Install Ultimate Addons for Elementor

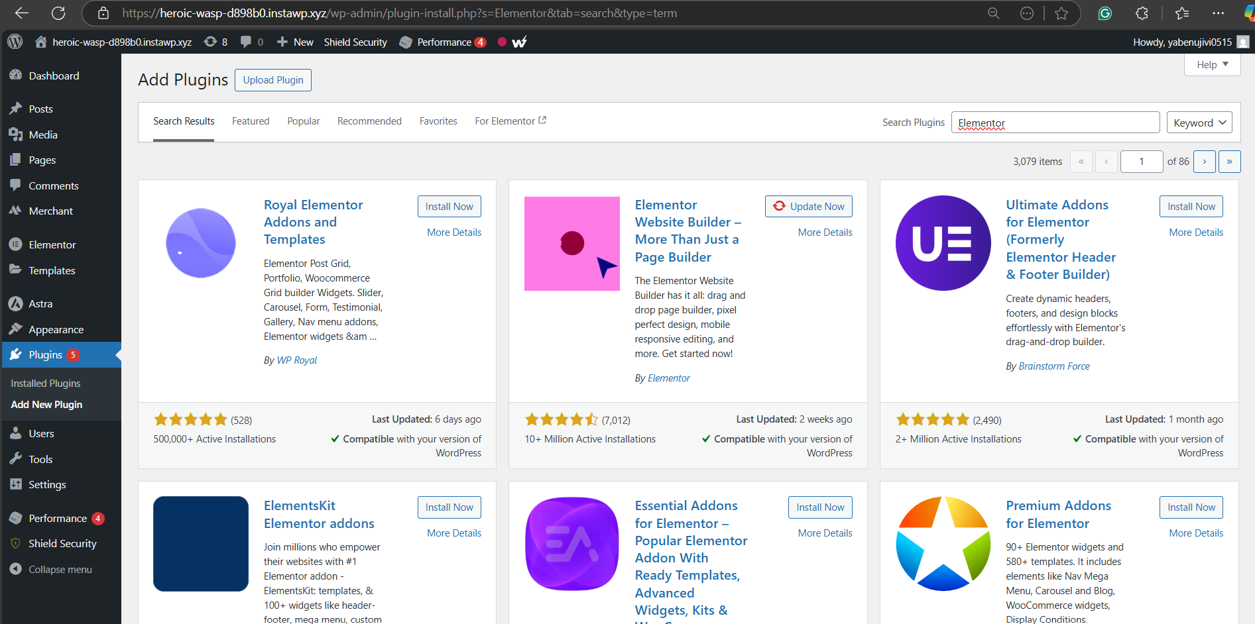tap(1191, 207)
